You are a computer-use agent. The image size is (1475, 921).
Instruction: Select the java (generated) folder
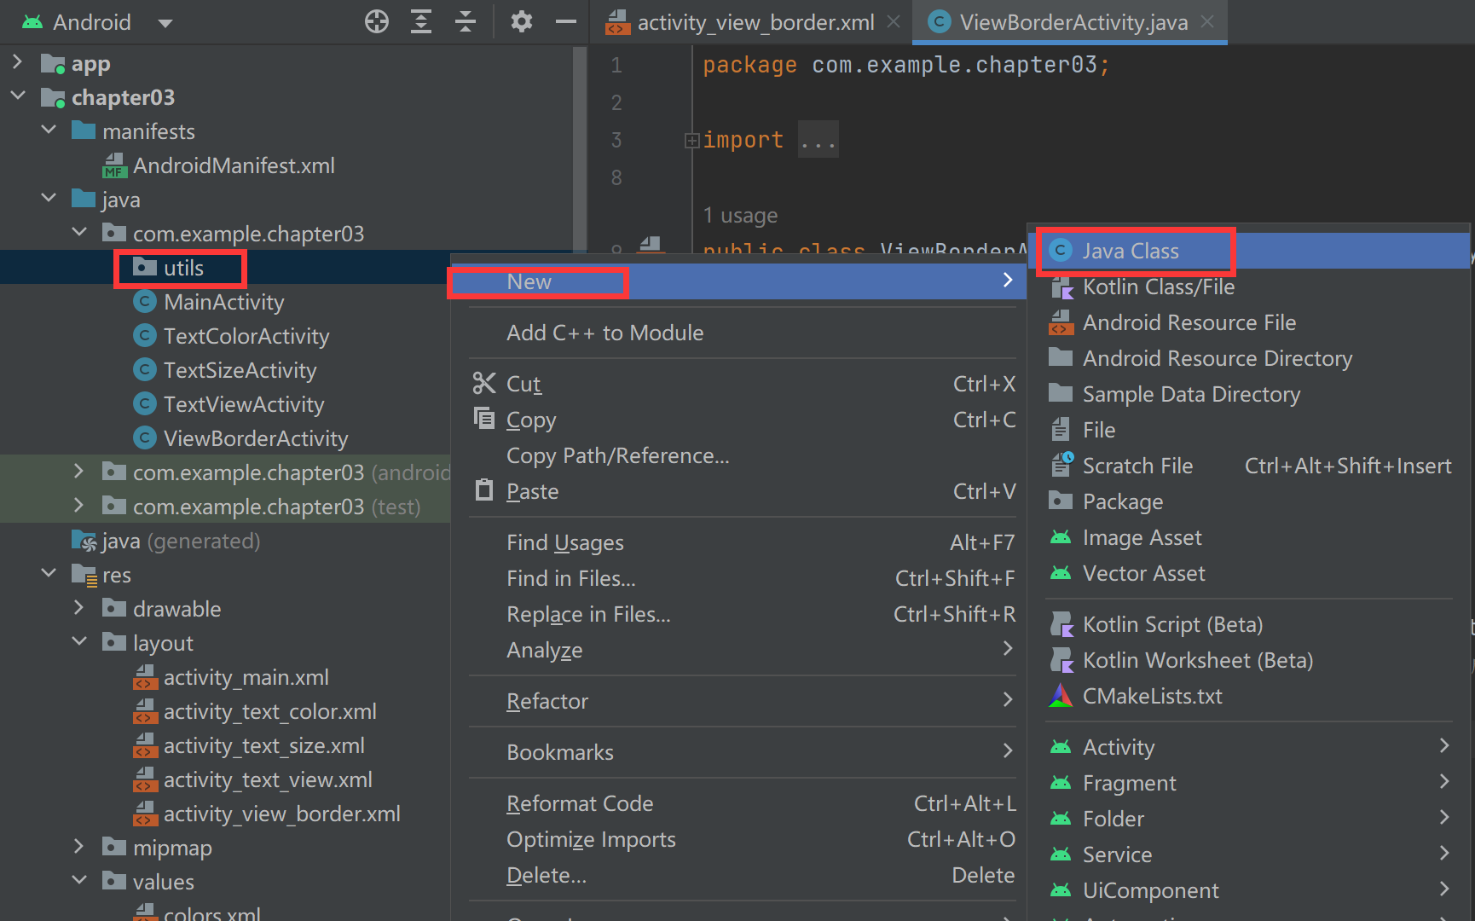point(166,541)
